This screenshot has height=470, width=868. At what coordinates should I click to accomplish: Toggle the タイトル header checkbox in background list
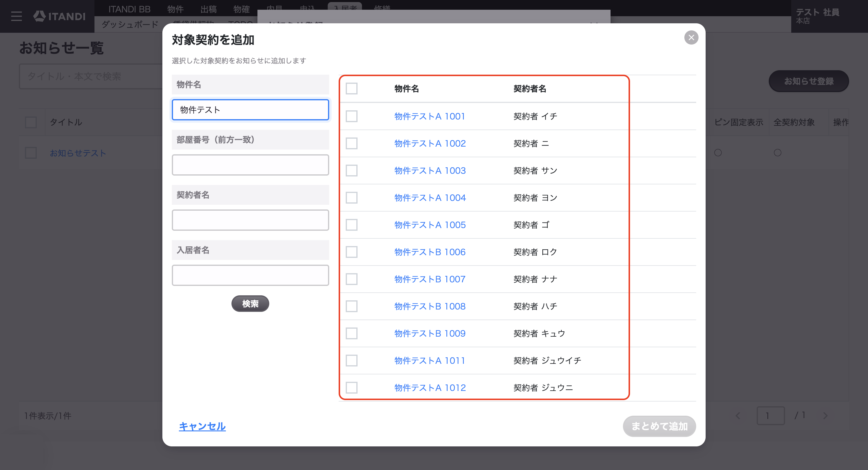coord(31,122)
